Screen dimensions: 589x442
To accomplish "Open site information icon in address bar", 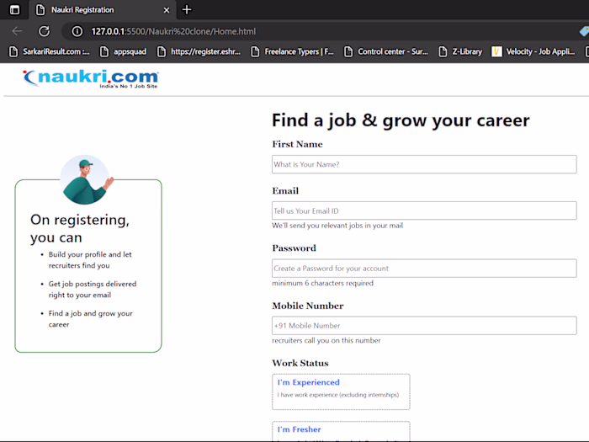I will point(77,31).
